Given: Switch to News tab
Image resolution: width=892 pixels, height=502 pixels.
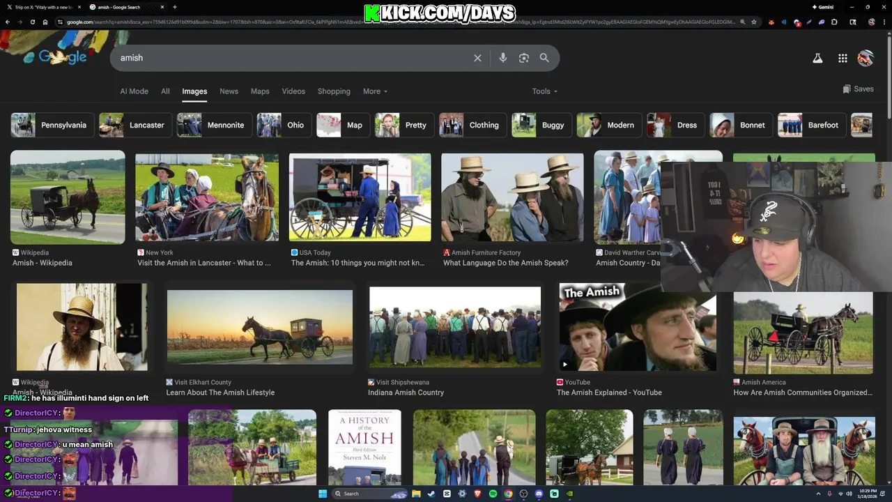Looking at the screenshot, I should click(229, 91).
